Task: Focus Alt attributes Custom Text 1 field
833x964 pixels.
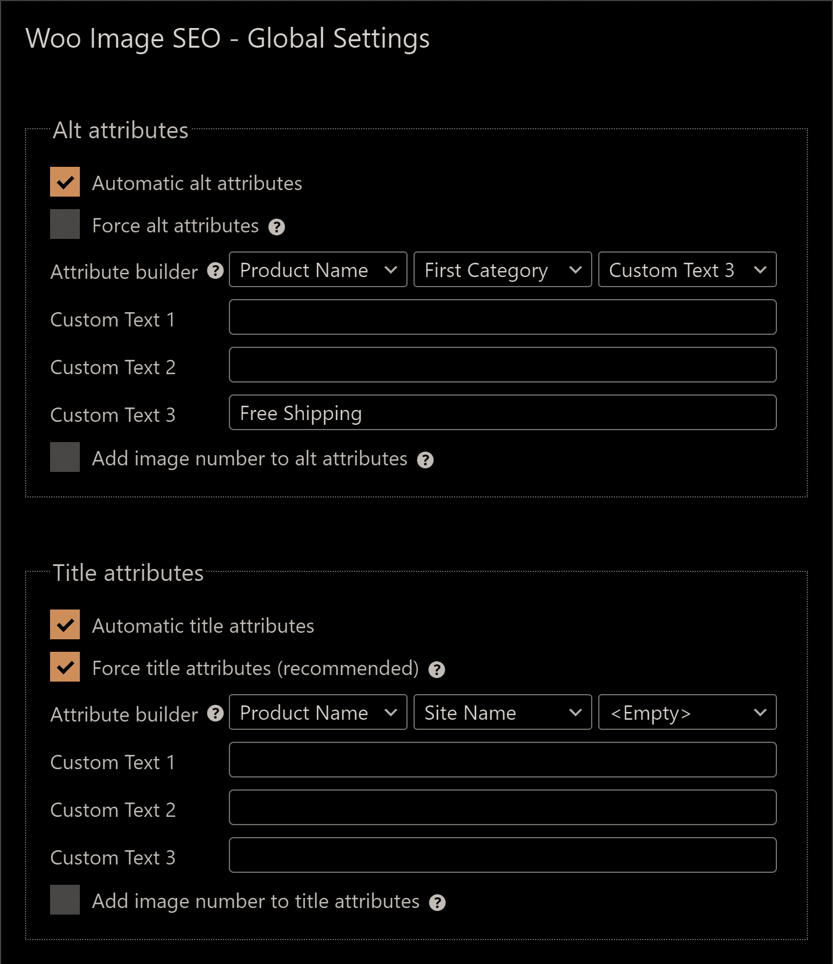Action: pos(502,318)
